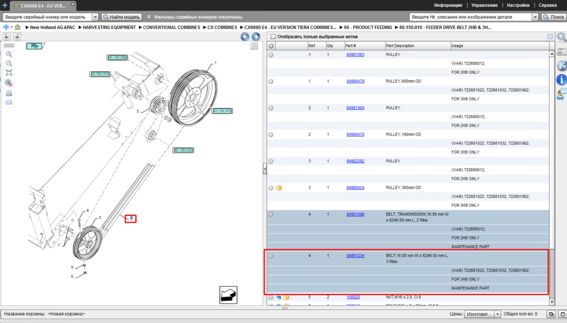Screen dimensions: 567x323
Task: Click serial number or model input field
Action: [48, 17]
